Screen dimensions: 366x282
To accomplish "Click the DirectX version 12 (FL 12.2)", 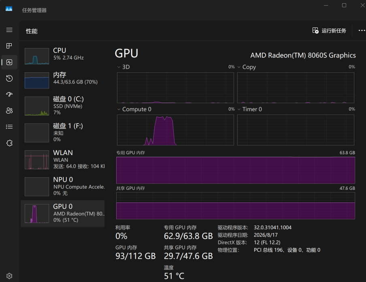I will tap(267, 242).
